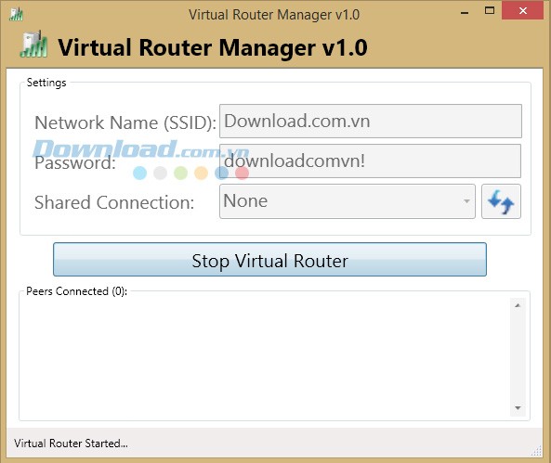Minimize the Virtual Router Manager window
Screen dimensions: 551x463
[465, 13]
